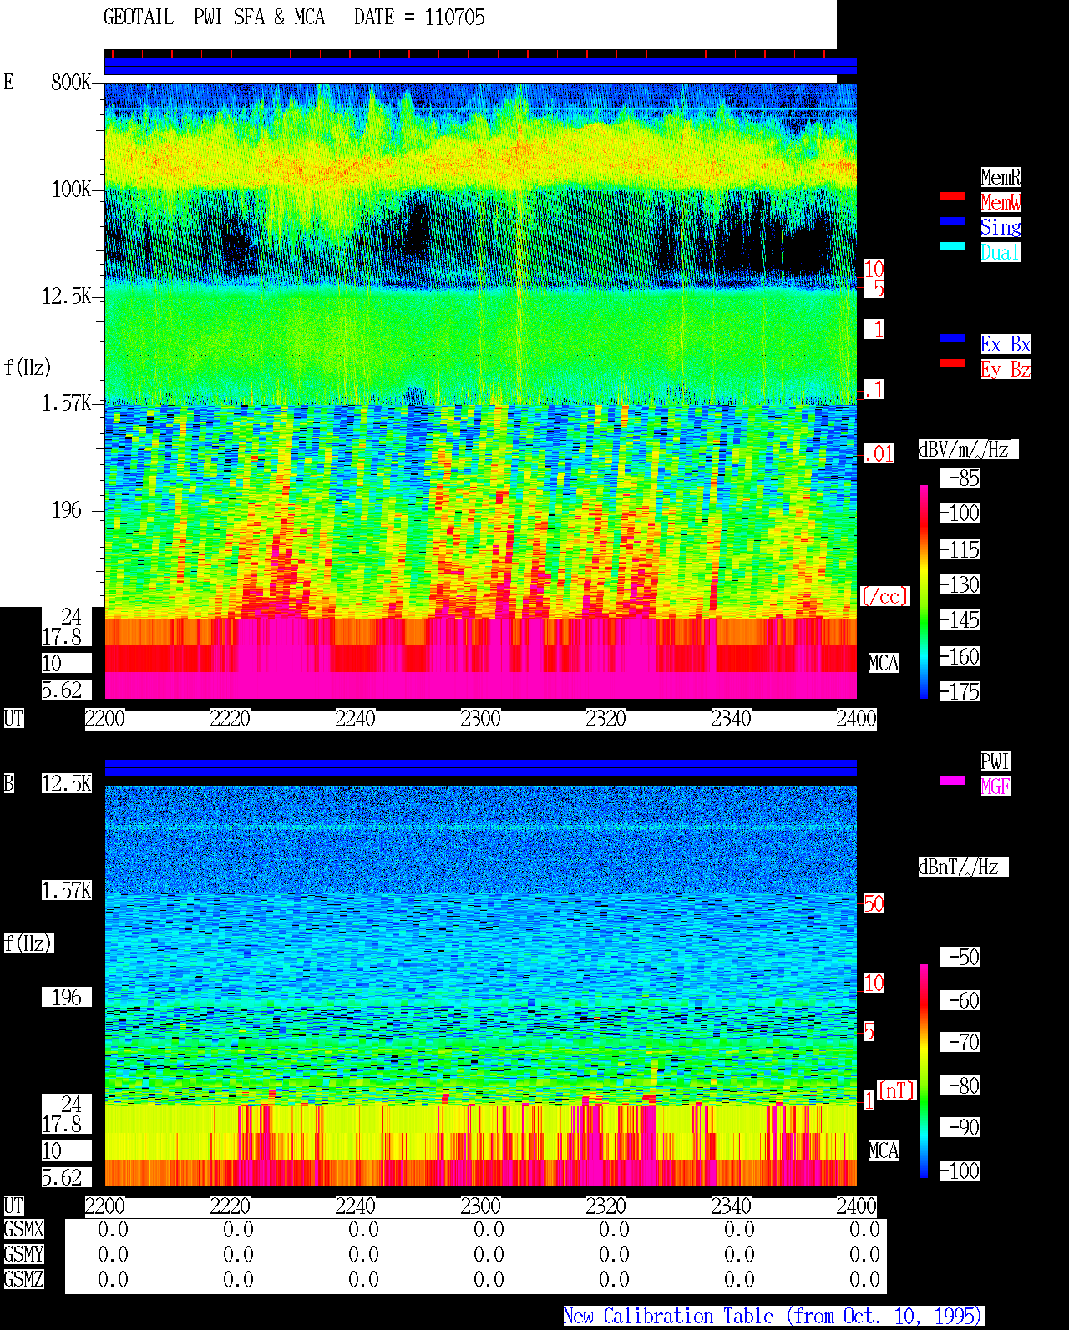The height and width of the screenshot is (1330, 1069).
Task: Click the New Calibration Table link
Action: (773, 1317)
